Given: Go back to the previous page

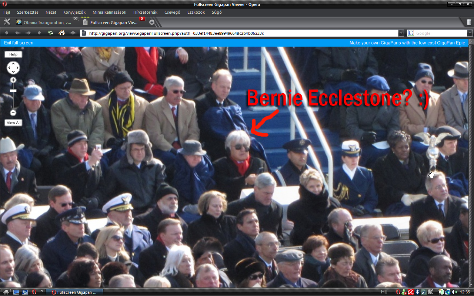Looking at the screenshot, I should coord(17,33).
